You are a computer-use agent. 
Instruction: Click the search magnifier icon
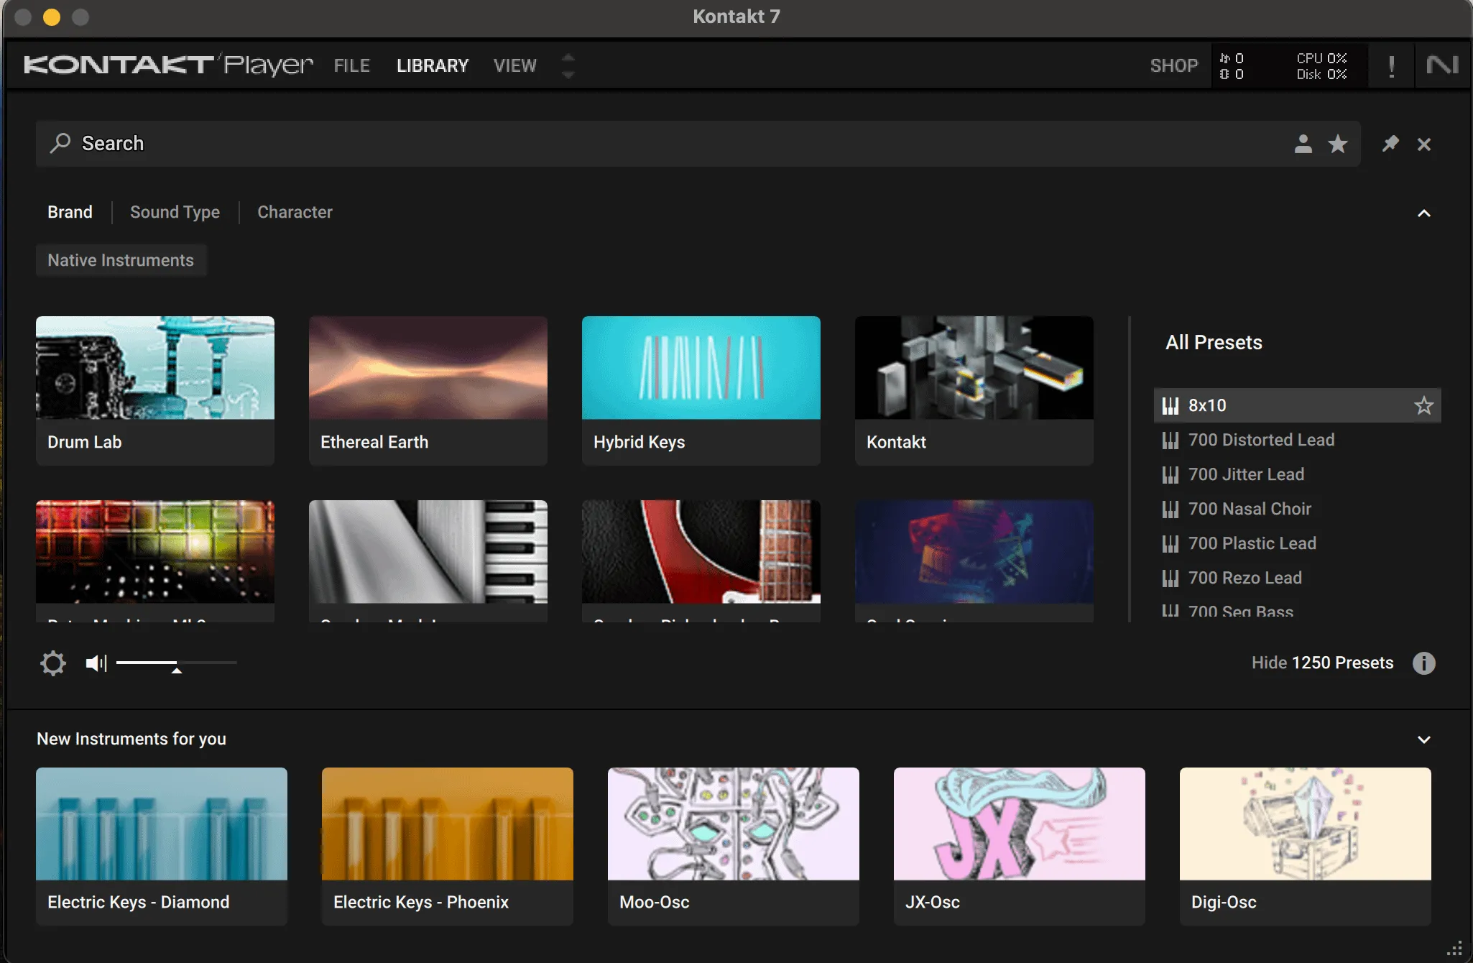point(60,143)
